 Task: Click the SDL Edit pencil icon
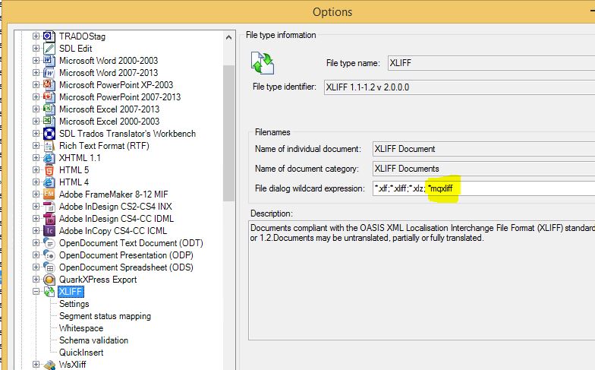click(x=49, y=49)
